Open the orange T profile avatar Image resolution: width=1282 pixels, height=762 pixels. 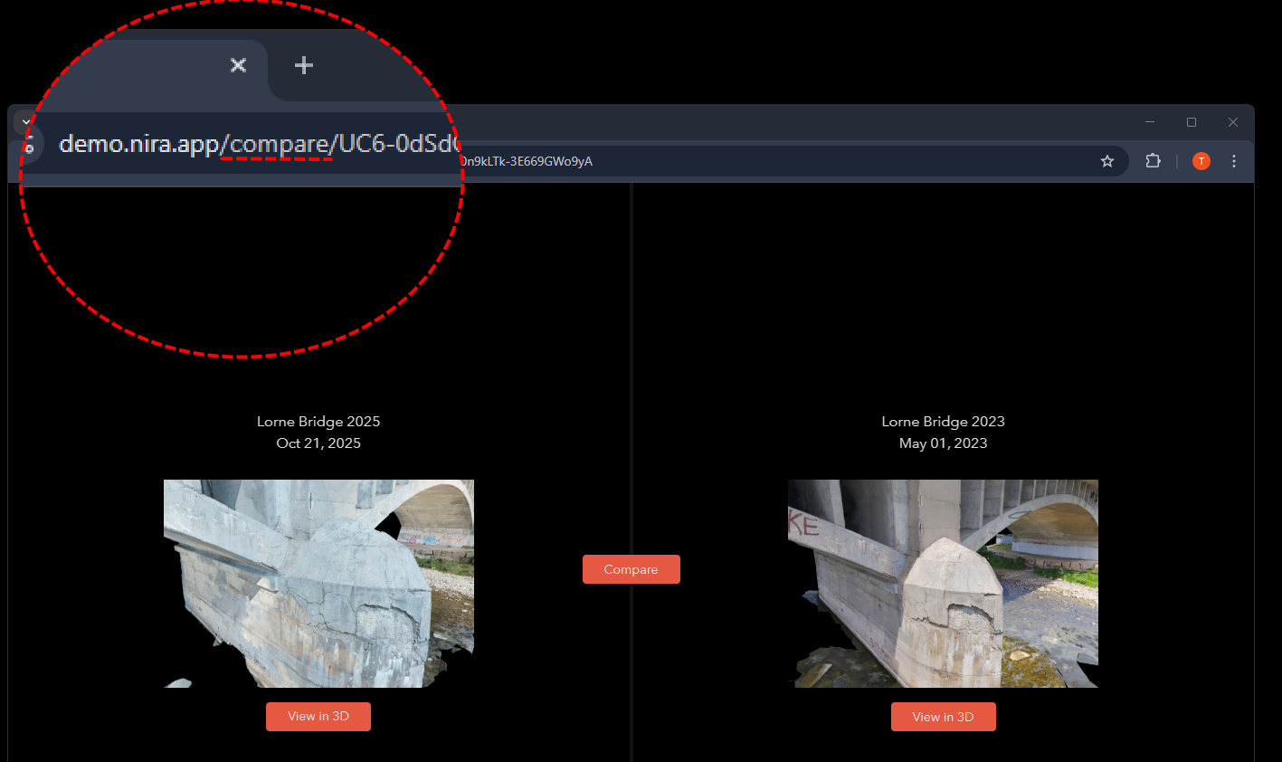(x=1201, y=161)
